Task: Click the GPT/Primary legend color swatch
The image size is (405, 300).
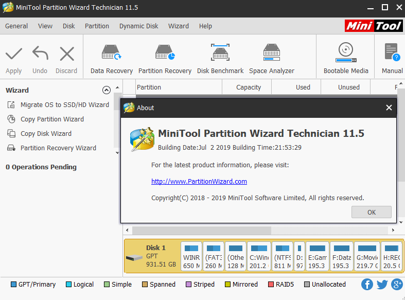Action: (13, 285)
